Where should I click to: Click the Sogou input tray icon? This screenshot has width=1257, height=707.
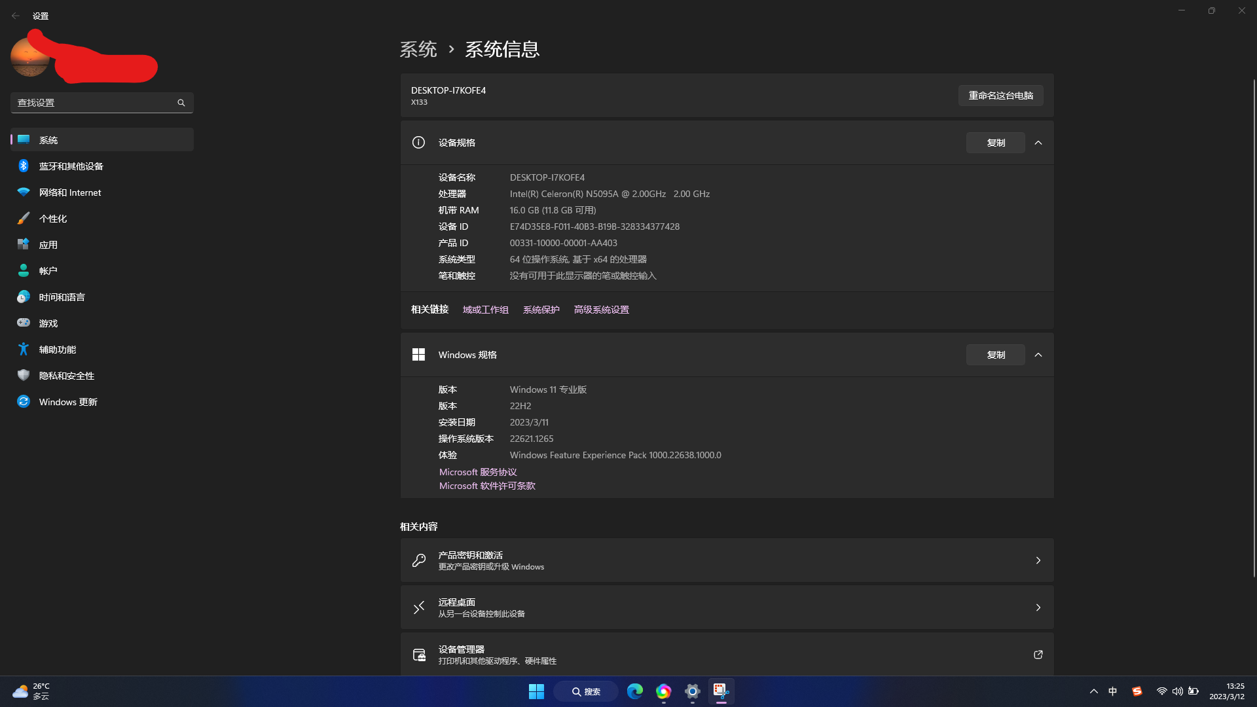coord(1137,691)
